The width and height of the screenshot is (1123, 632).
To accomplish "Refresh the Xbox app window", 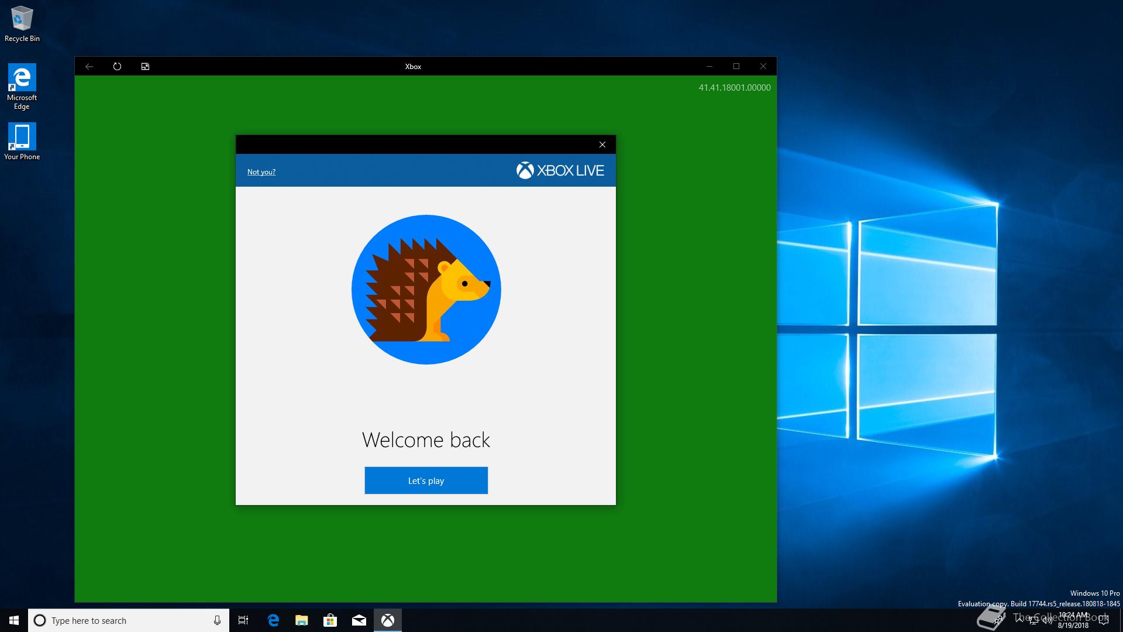I will click(x=117, y=66).
